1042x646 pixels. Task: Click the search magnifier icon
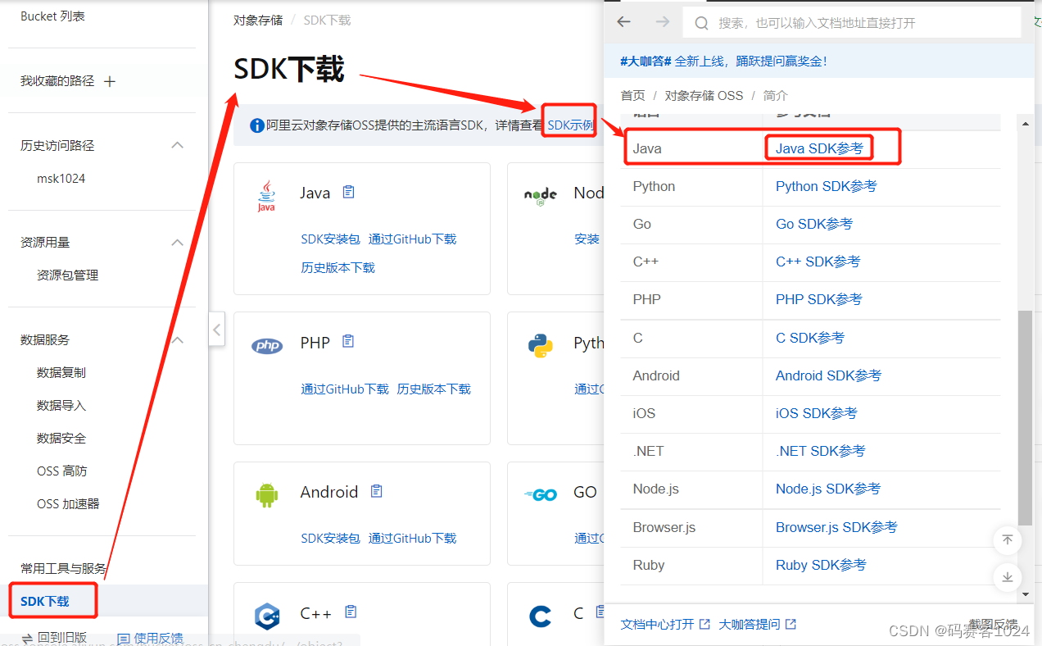pos(701,23)
